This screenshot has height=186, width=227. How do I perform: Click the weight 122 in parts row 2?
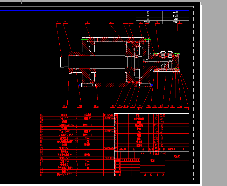click(x=156, y=142)
